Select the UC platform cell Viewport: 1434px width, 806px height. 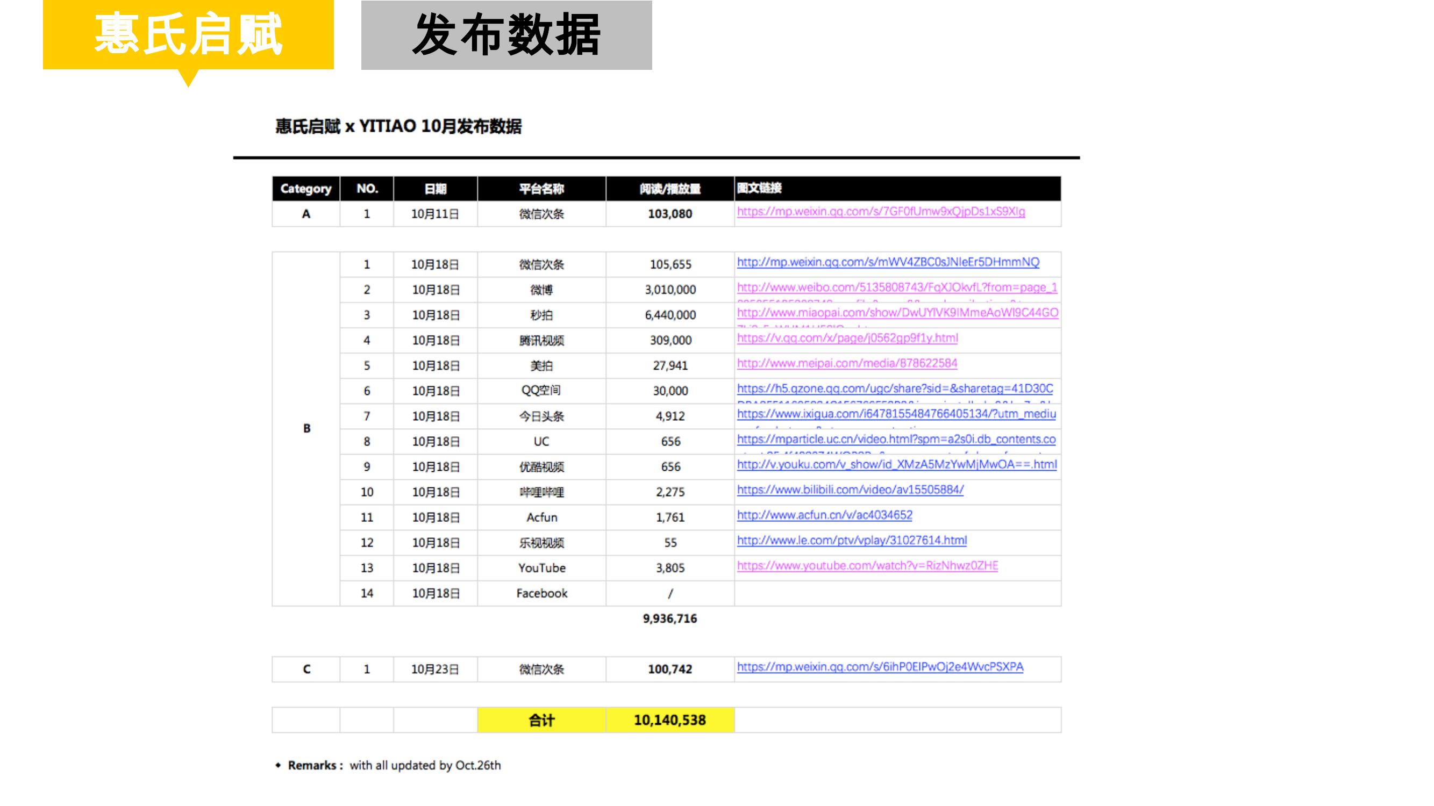pyautogui.click(x=541, y=442)
